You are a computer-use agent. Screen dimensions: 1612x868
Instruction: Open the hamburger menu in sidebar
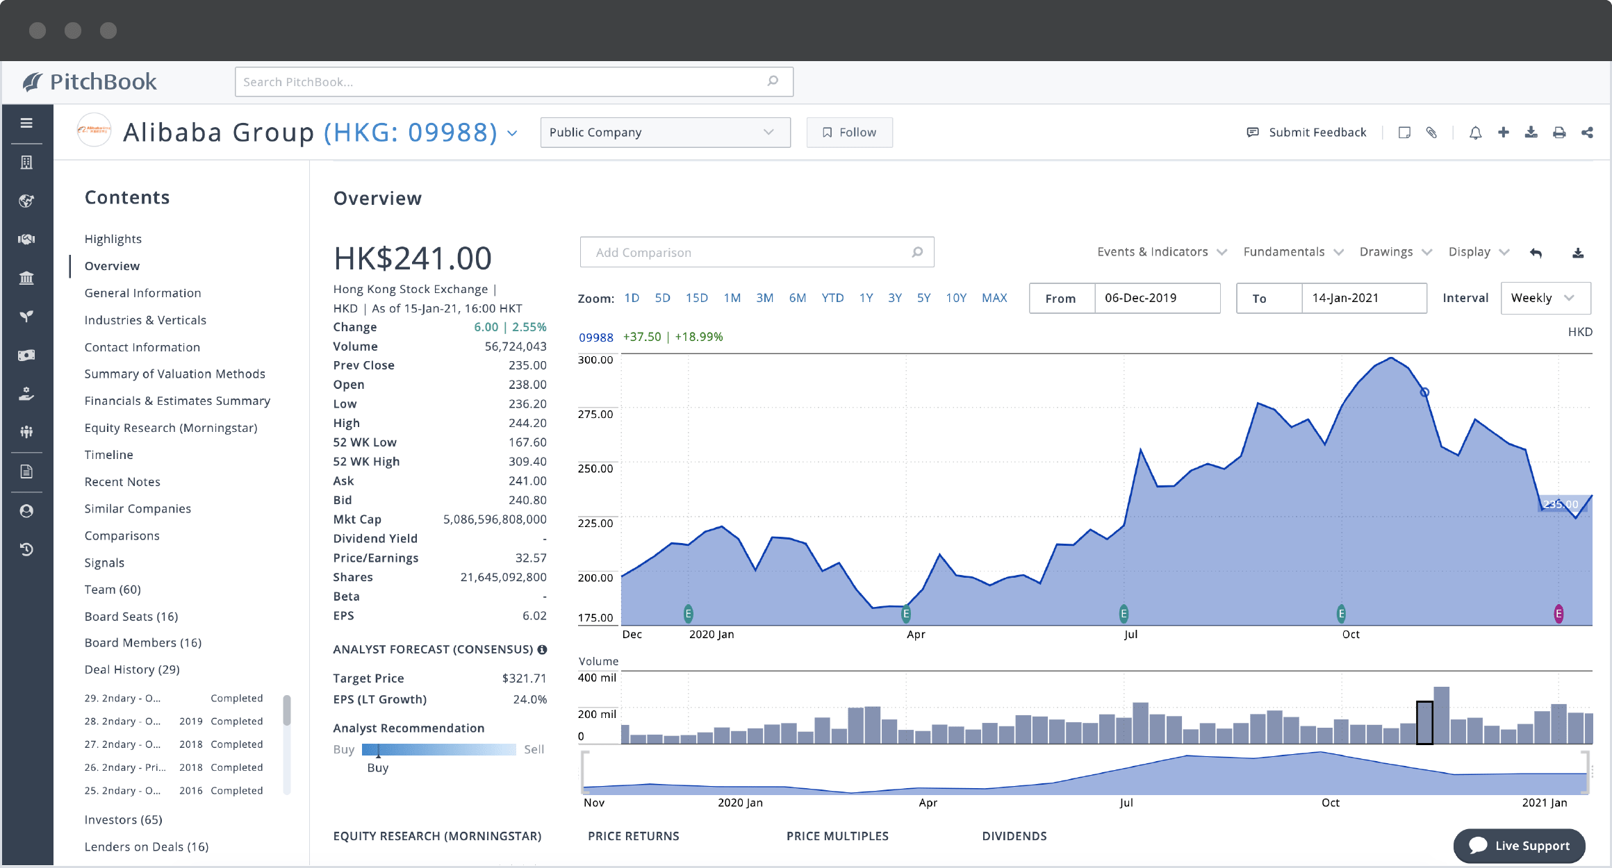click(26, 122)
